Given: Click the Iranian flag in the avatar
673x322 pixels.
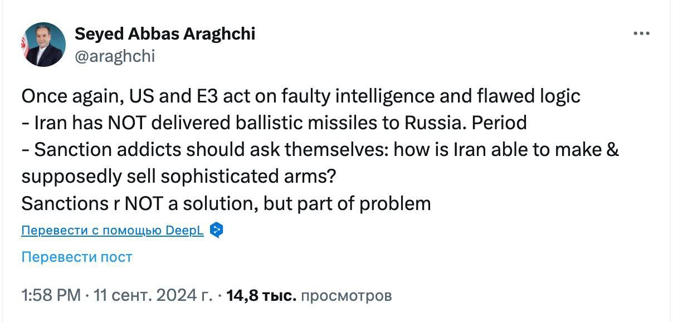Looking at the screenshot, I should click(x=25, y=46).
